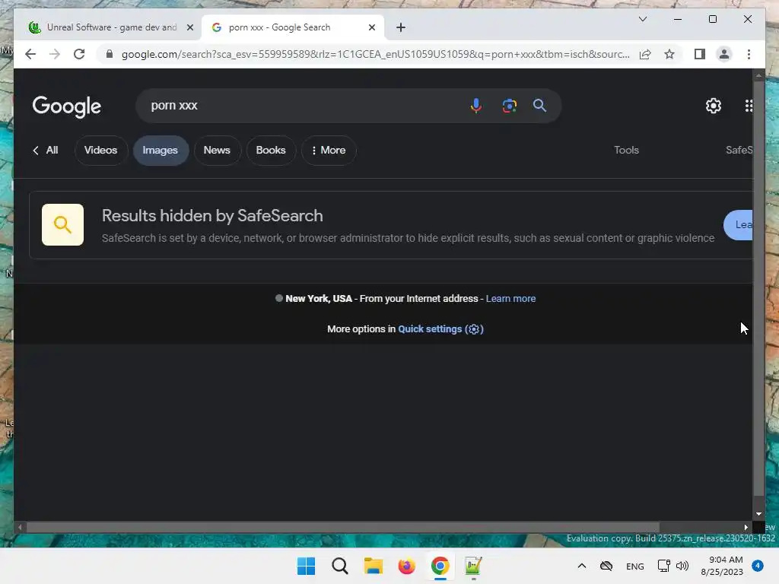Open Chrome side panel icon
The height and width of the screenshot is (584, 779).
[x=700, y=54]
